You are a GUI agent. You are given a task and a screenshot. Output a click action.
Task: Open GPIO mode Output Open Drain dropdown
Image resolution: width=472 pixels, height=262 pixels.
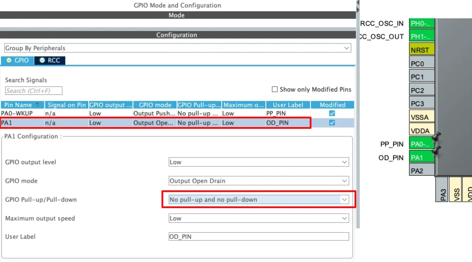[259, 181]
